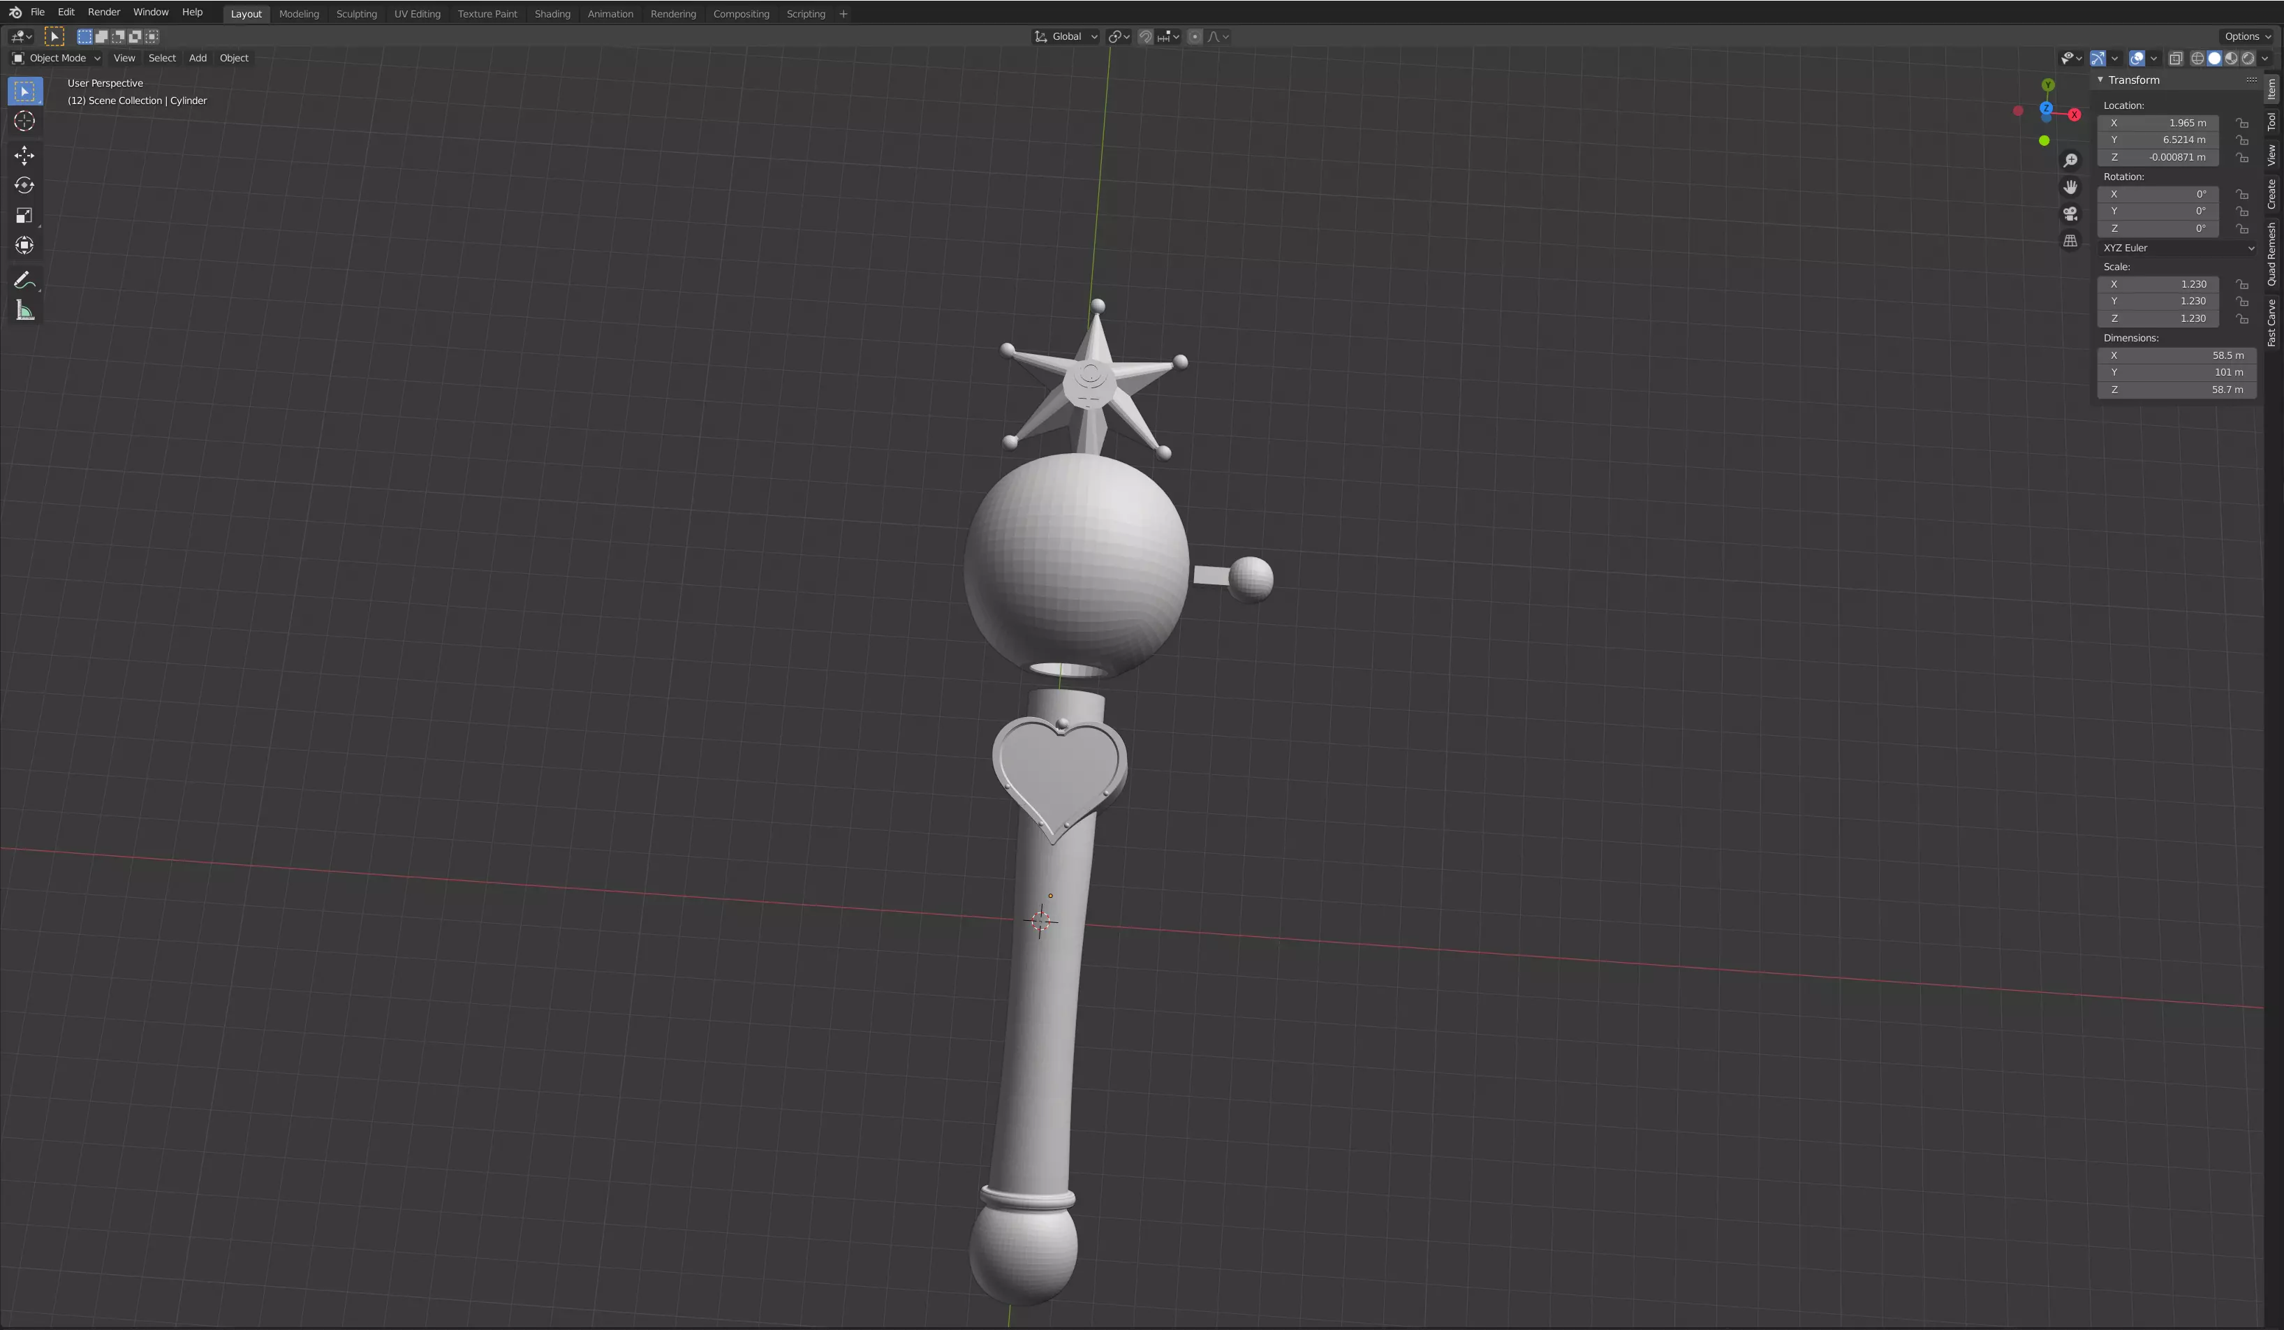2284x1330 pixels.
Task: Open the Object Mode dropdown
Action: 56,58
